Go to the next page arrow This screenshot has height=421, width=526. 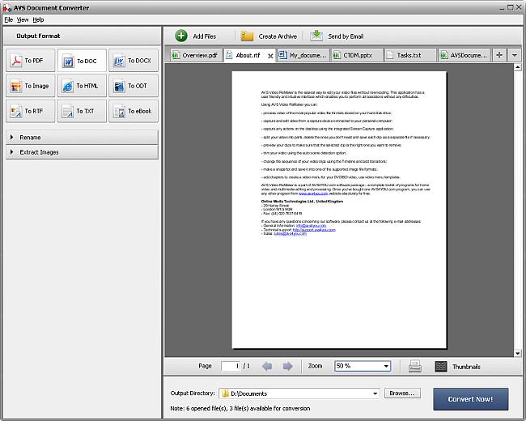[x=287, y=366]
